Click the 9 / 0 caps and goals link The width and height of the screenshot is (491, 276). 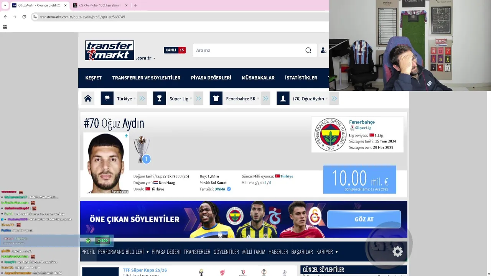point(268,183)
